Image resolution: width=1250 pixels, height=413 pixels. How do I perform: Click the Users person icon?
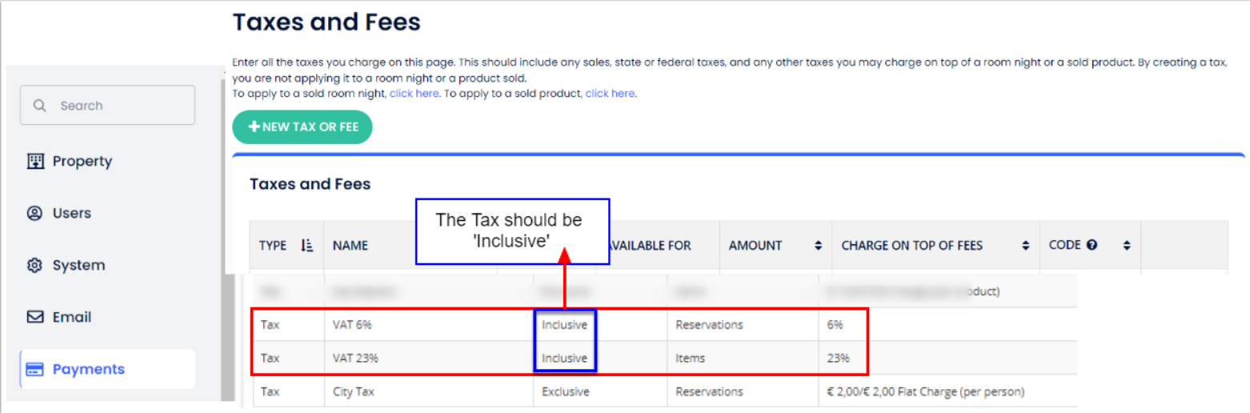(x=35, y=214)
